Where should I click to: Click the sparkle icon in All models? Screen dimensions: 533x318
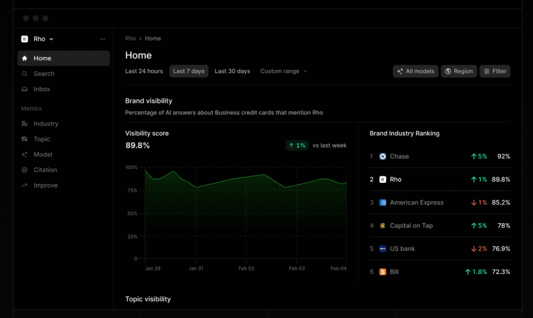(400, 71)
